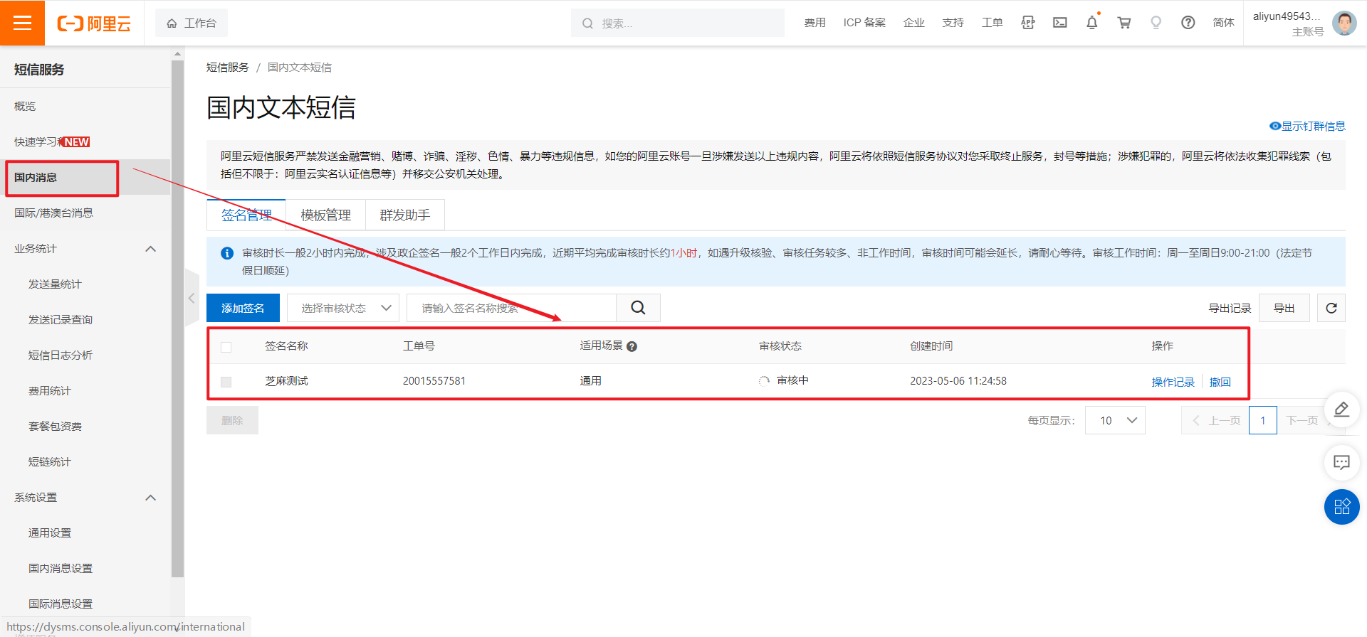Toggle the select-all header checkbox
This screenshot has width=1367, height=637.
click(226, 347)
